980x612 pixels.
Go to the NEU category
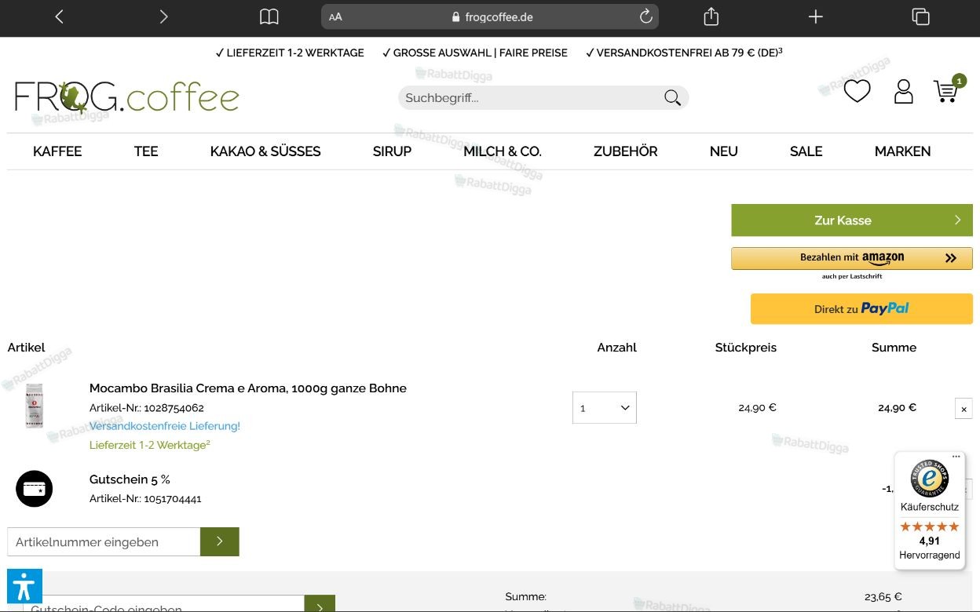pos(724,151)
